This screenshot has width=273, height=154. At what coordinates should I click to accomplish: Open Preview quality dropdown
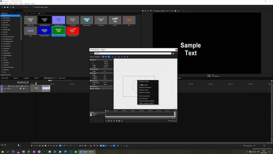[160, 11]
